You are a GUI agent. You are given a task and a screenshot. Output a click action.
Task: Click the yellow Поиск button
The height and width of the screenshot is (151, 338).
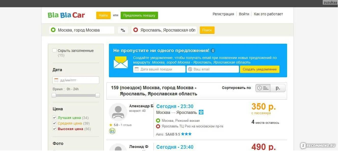[207, 30]
